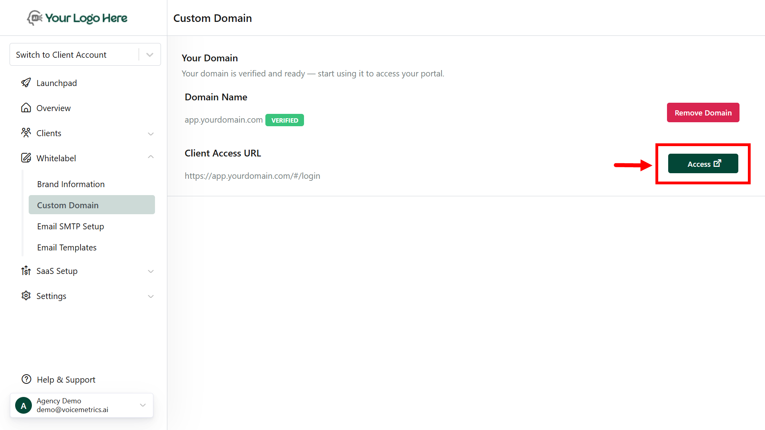
Task: Click the external link icon inside Access button
Action: (x=718, y=163)
